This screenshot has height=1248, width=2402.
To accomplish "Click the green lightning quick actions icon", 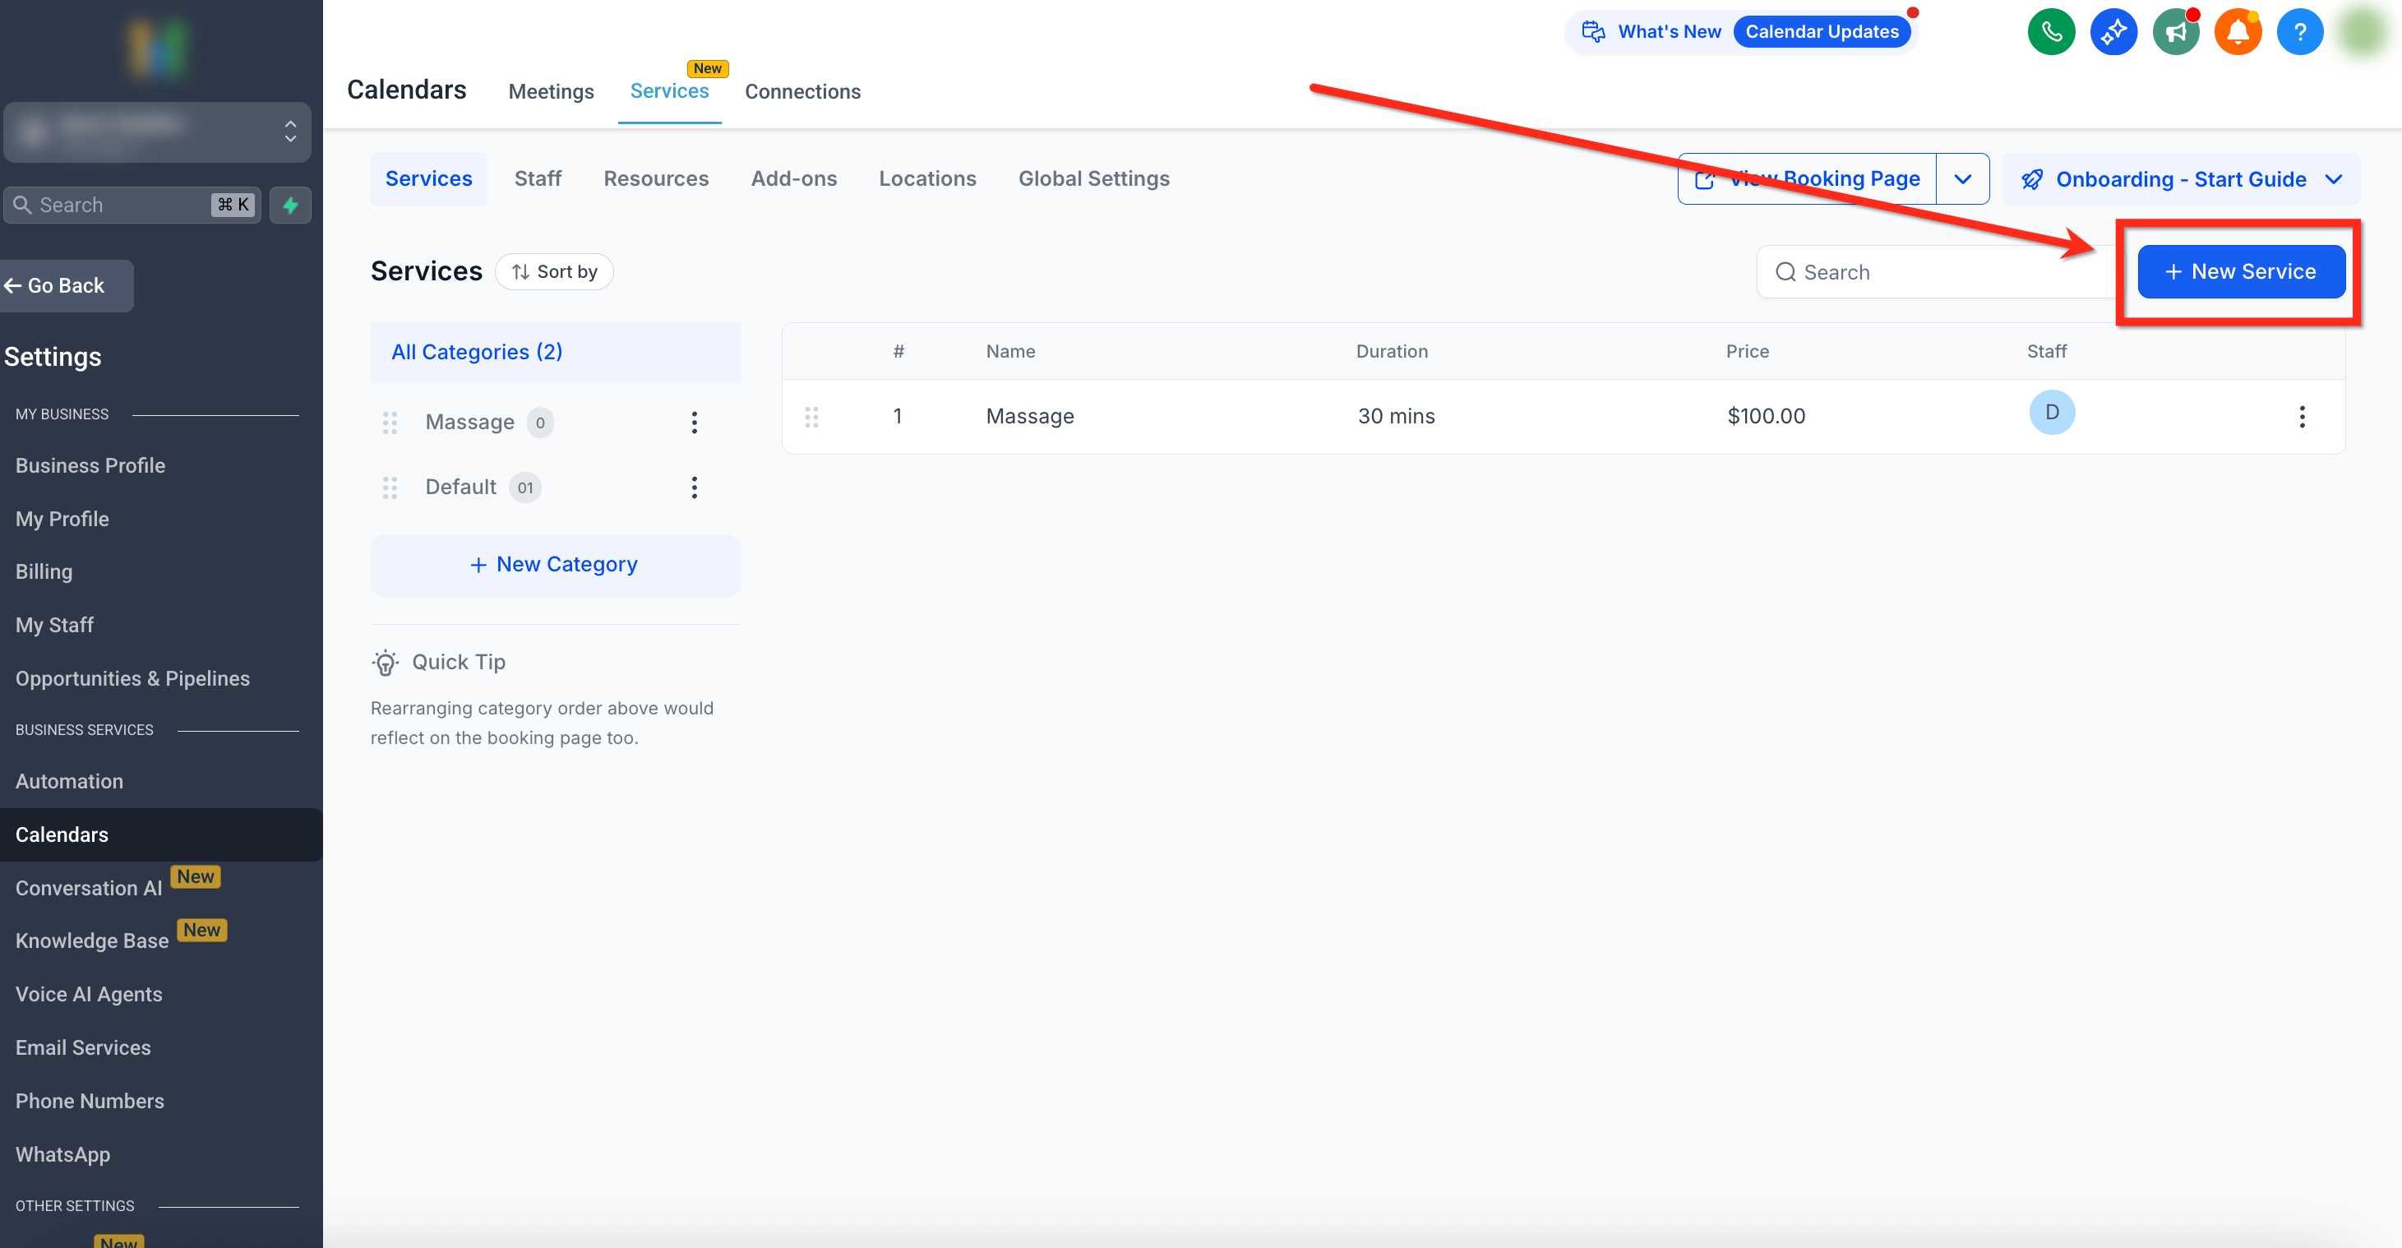I will click(290, 204).
